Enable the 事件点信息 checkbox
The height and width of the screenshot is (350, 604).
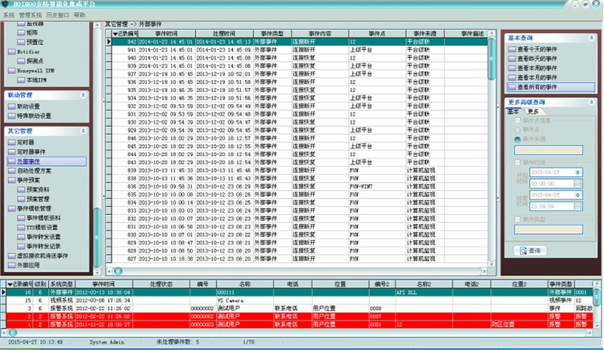[x=517, y=121]
